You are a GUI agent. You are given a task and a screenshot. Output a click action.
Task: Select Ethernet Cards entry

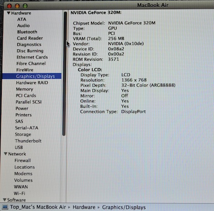(32, 57)
